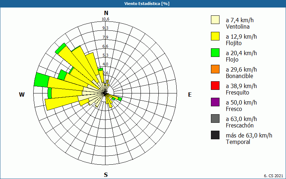Click the 10,6 ring scale value
Viewport: 286px width, 179px height.
tap(105, 19)
